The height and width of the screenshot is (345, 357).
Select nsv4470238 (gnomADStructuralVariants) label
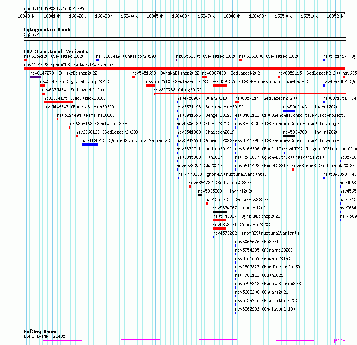(222, 174)
